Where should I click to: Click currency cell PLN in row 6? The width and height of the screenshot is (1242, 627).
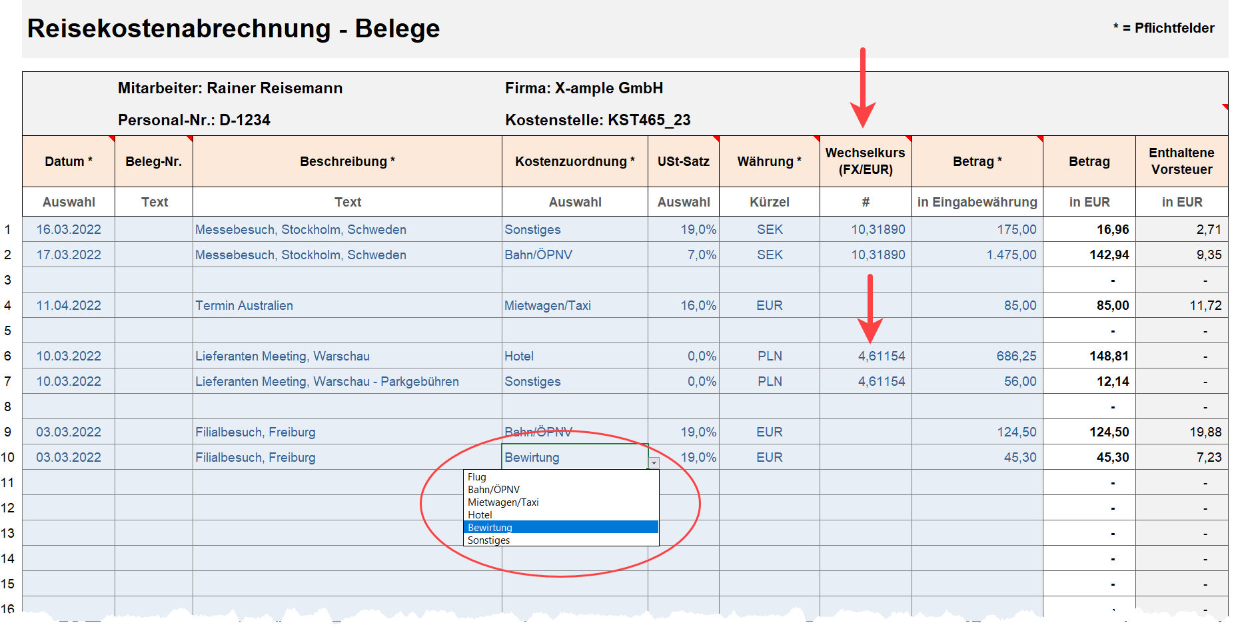point(769,356)
